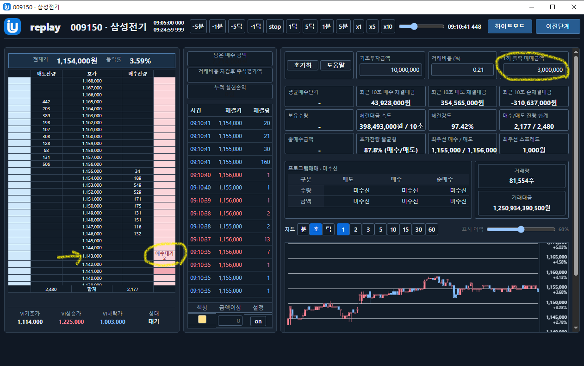Rewind replay by 1 minute (-1분)
The width and height of the screenshot is (584, 366).
pos(217,26)
